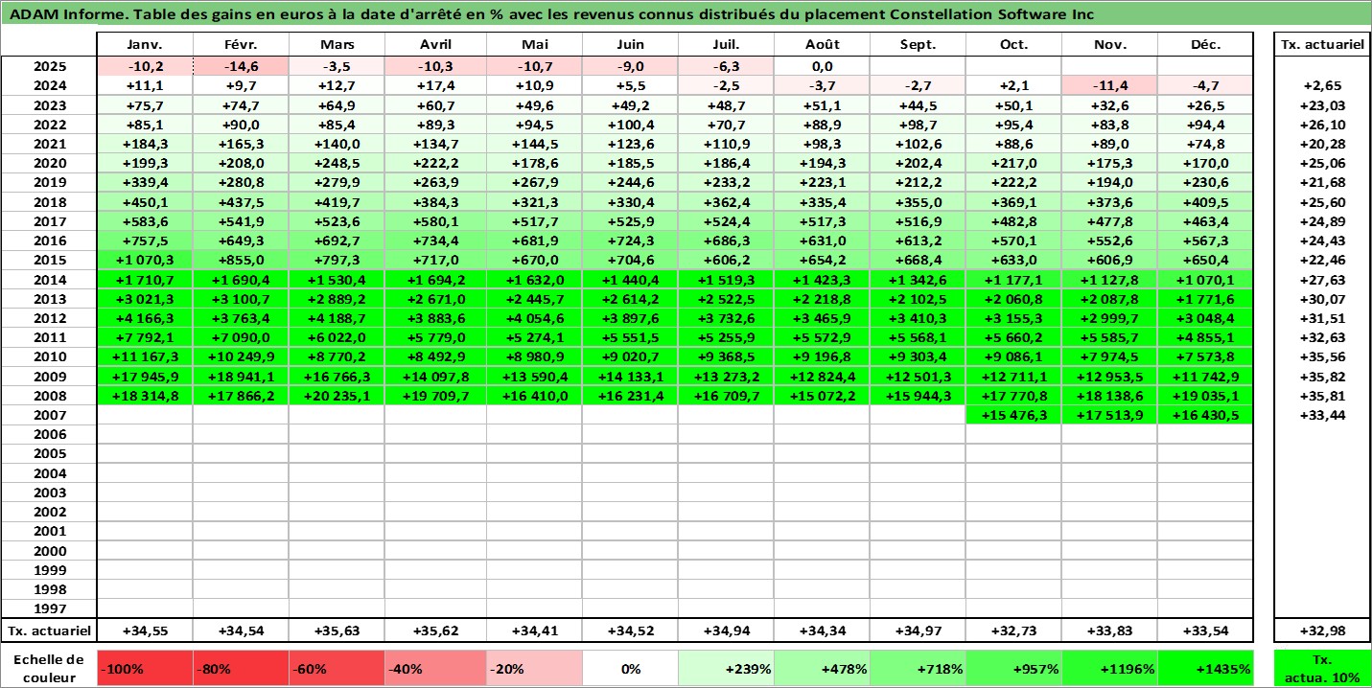1372x688 pixels.
Task: Select cell +409,5 in 2018 row
Action: (x=1205, y=202)
